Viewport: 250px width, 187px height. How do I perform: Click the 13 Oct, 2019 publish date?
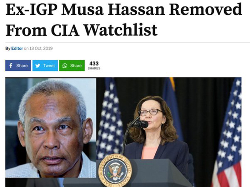[41, 48]
